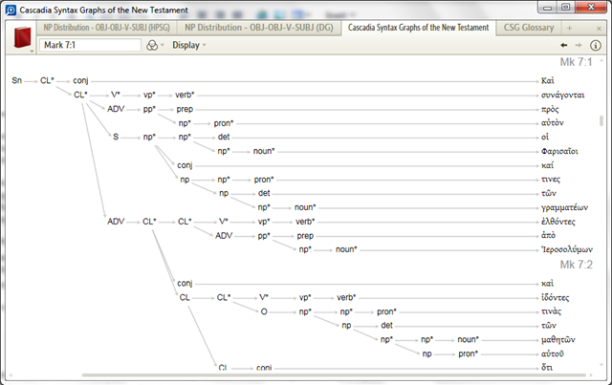Click the red book resource icon
The height and width of the screenshot is (385, 612).
tap(21, 40)
